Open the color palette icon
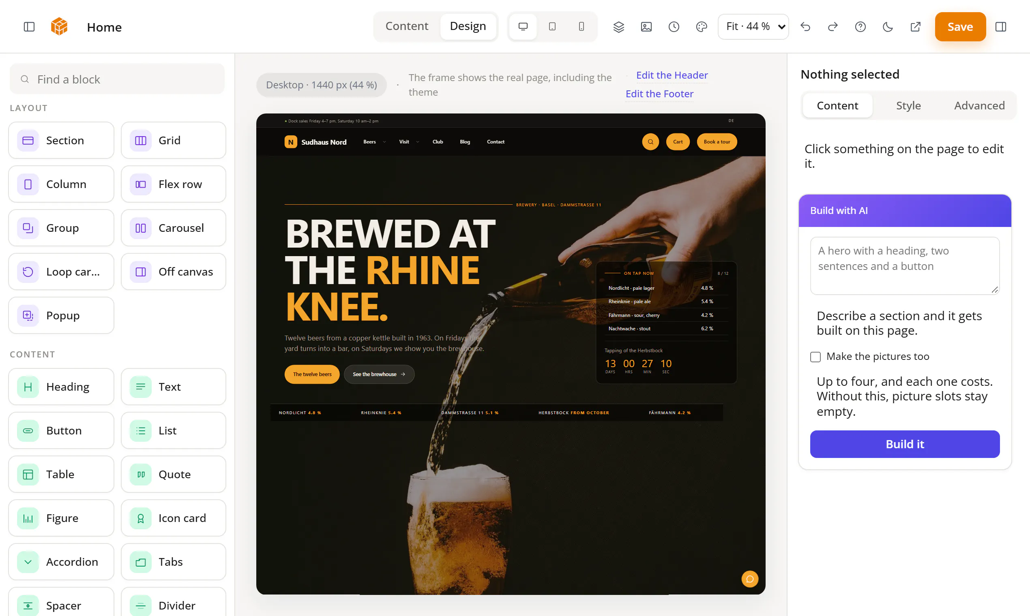Viewport: 1030px width, 616px height. click(x=701, y=27)
